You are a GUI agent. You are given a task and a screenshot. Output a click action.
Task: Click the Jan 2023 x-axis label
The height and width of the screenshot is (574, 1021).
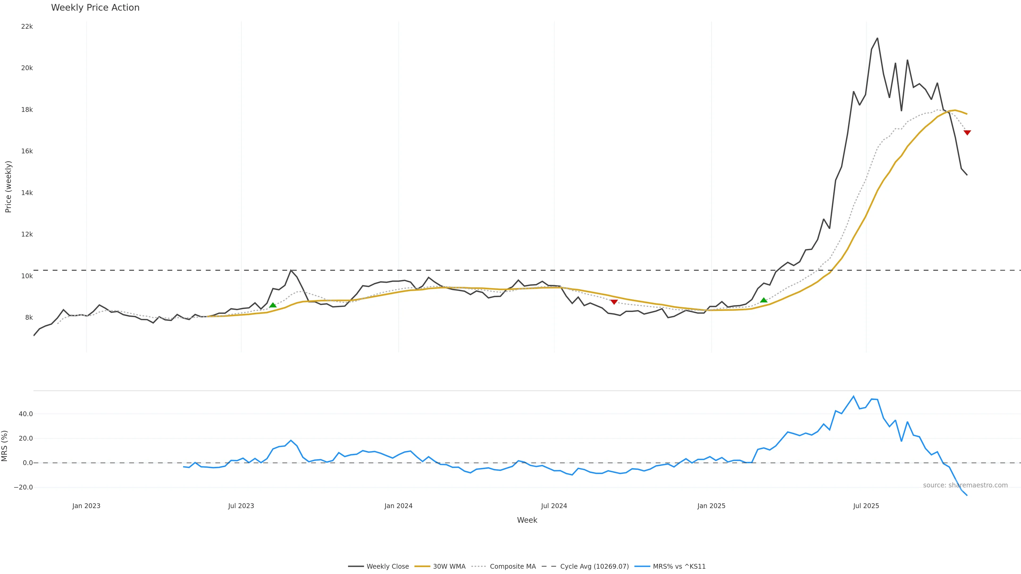click(86, 506)
